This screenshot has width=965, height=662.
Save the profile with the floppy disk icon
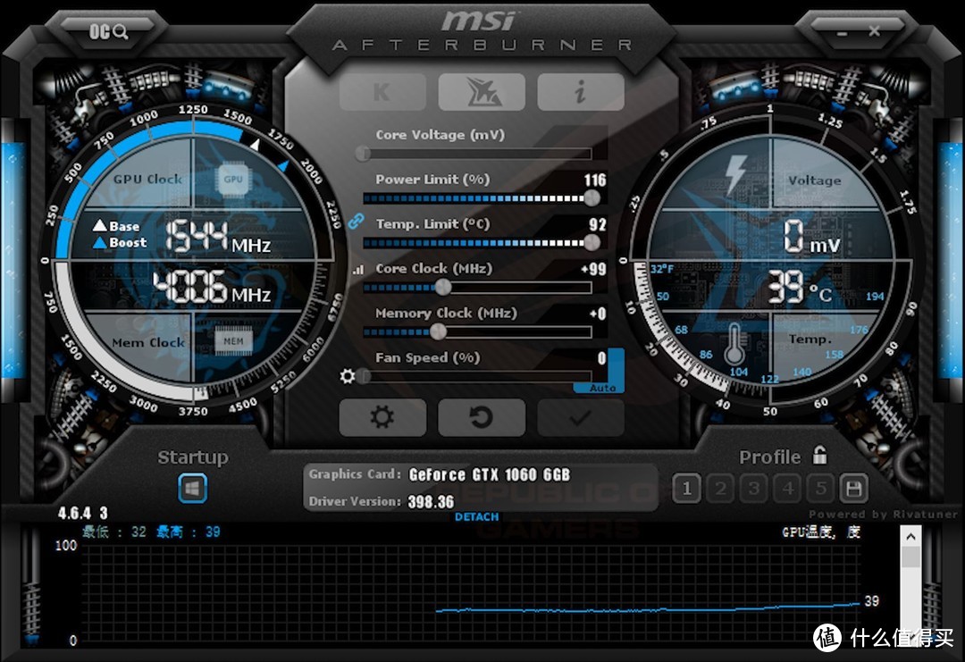pyautogui.click(x=853, y=489)
